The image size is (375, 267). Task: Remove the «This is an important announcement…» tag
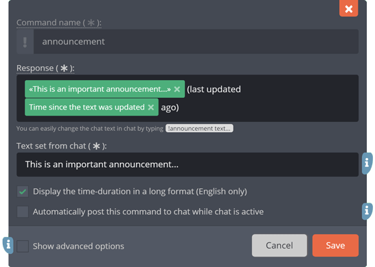(177, 89)
